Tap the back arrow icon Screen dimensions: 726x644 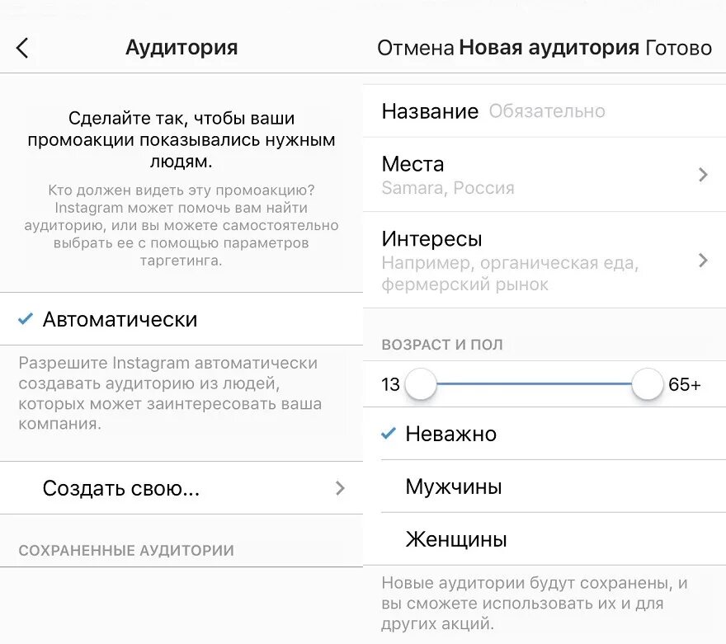(22, 48)
